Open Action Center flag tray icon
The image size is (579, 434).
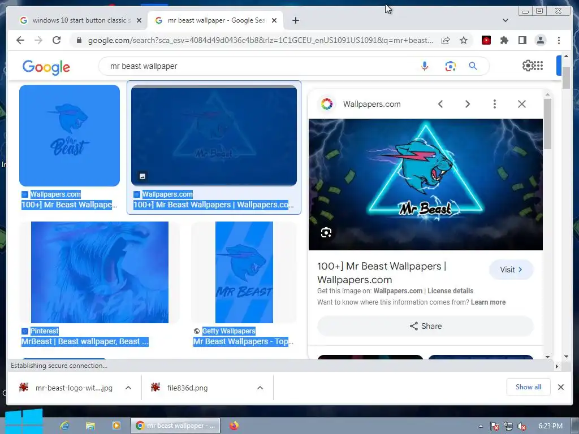click(494, 426)
